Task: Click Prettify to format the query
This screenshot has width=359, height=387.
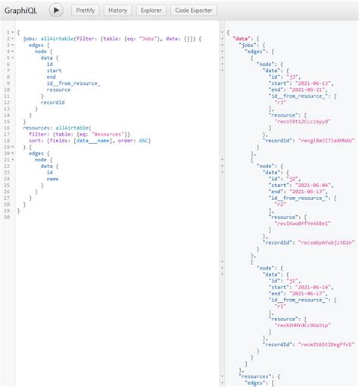Action: point(86,11)
